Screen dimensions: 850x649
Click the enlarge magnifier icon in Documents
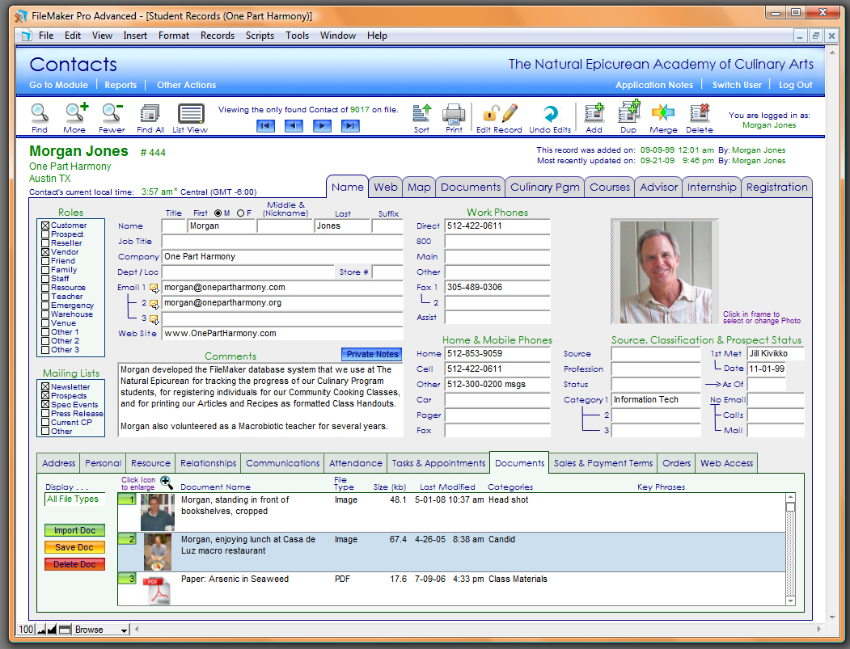click(x=167, y=483)
